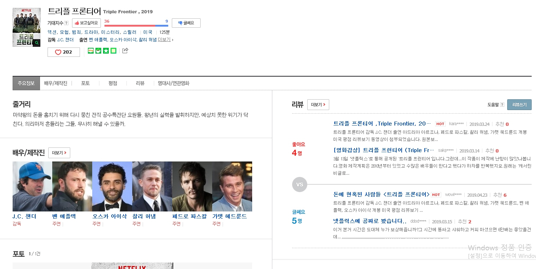Click the red-blue expectation score bar

pyautogui.click(x=136, y=26)
